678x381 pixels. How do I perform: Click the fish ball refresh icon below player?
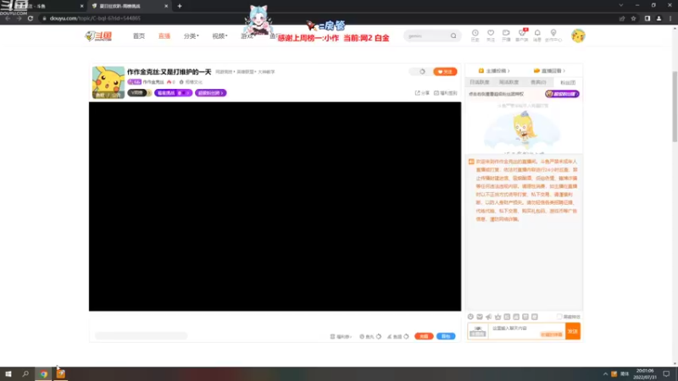[x=379, y=336]
